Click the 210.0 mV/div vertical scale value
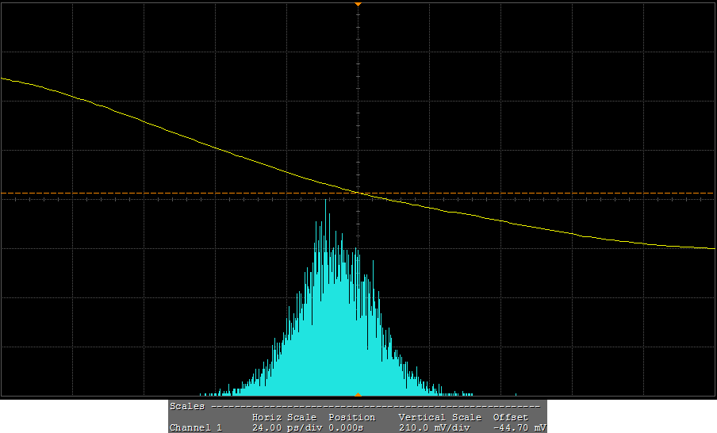 (435, 427)
